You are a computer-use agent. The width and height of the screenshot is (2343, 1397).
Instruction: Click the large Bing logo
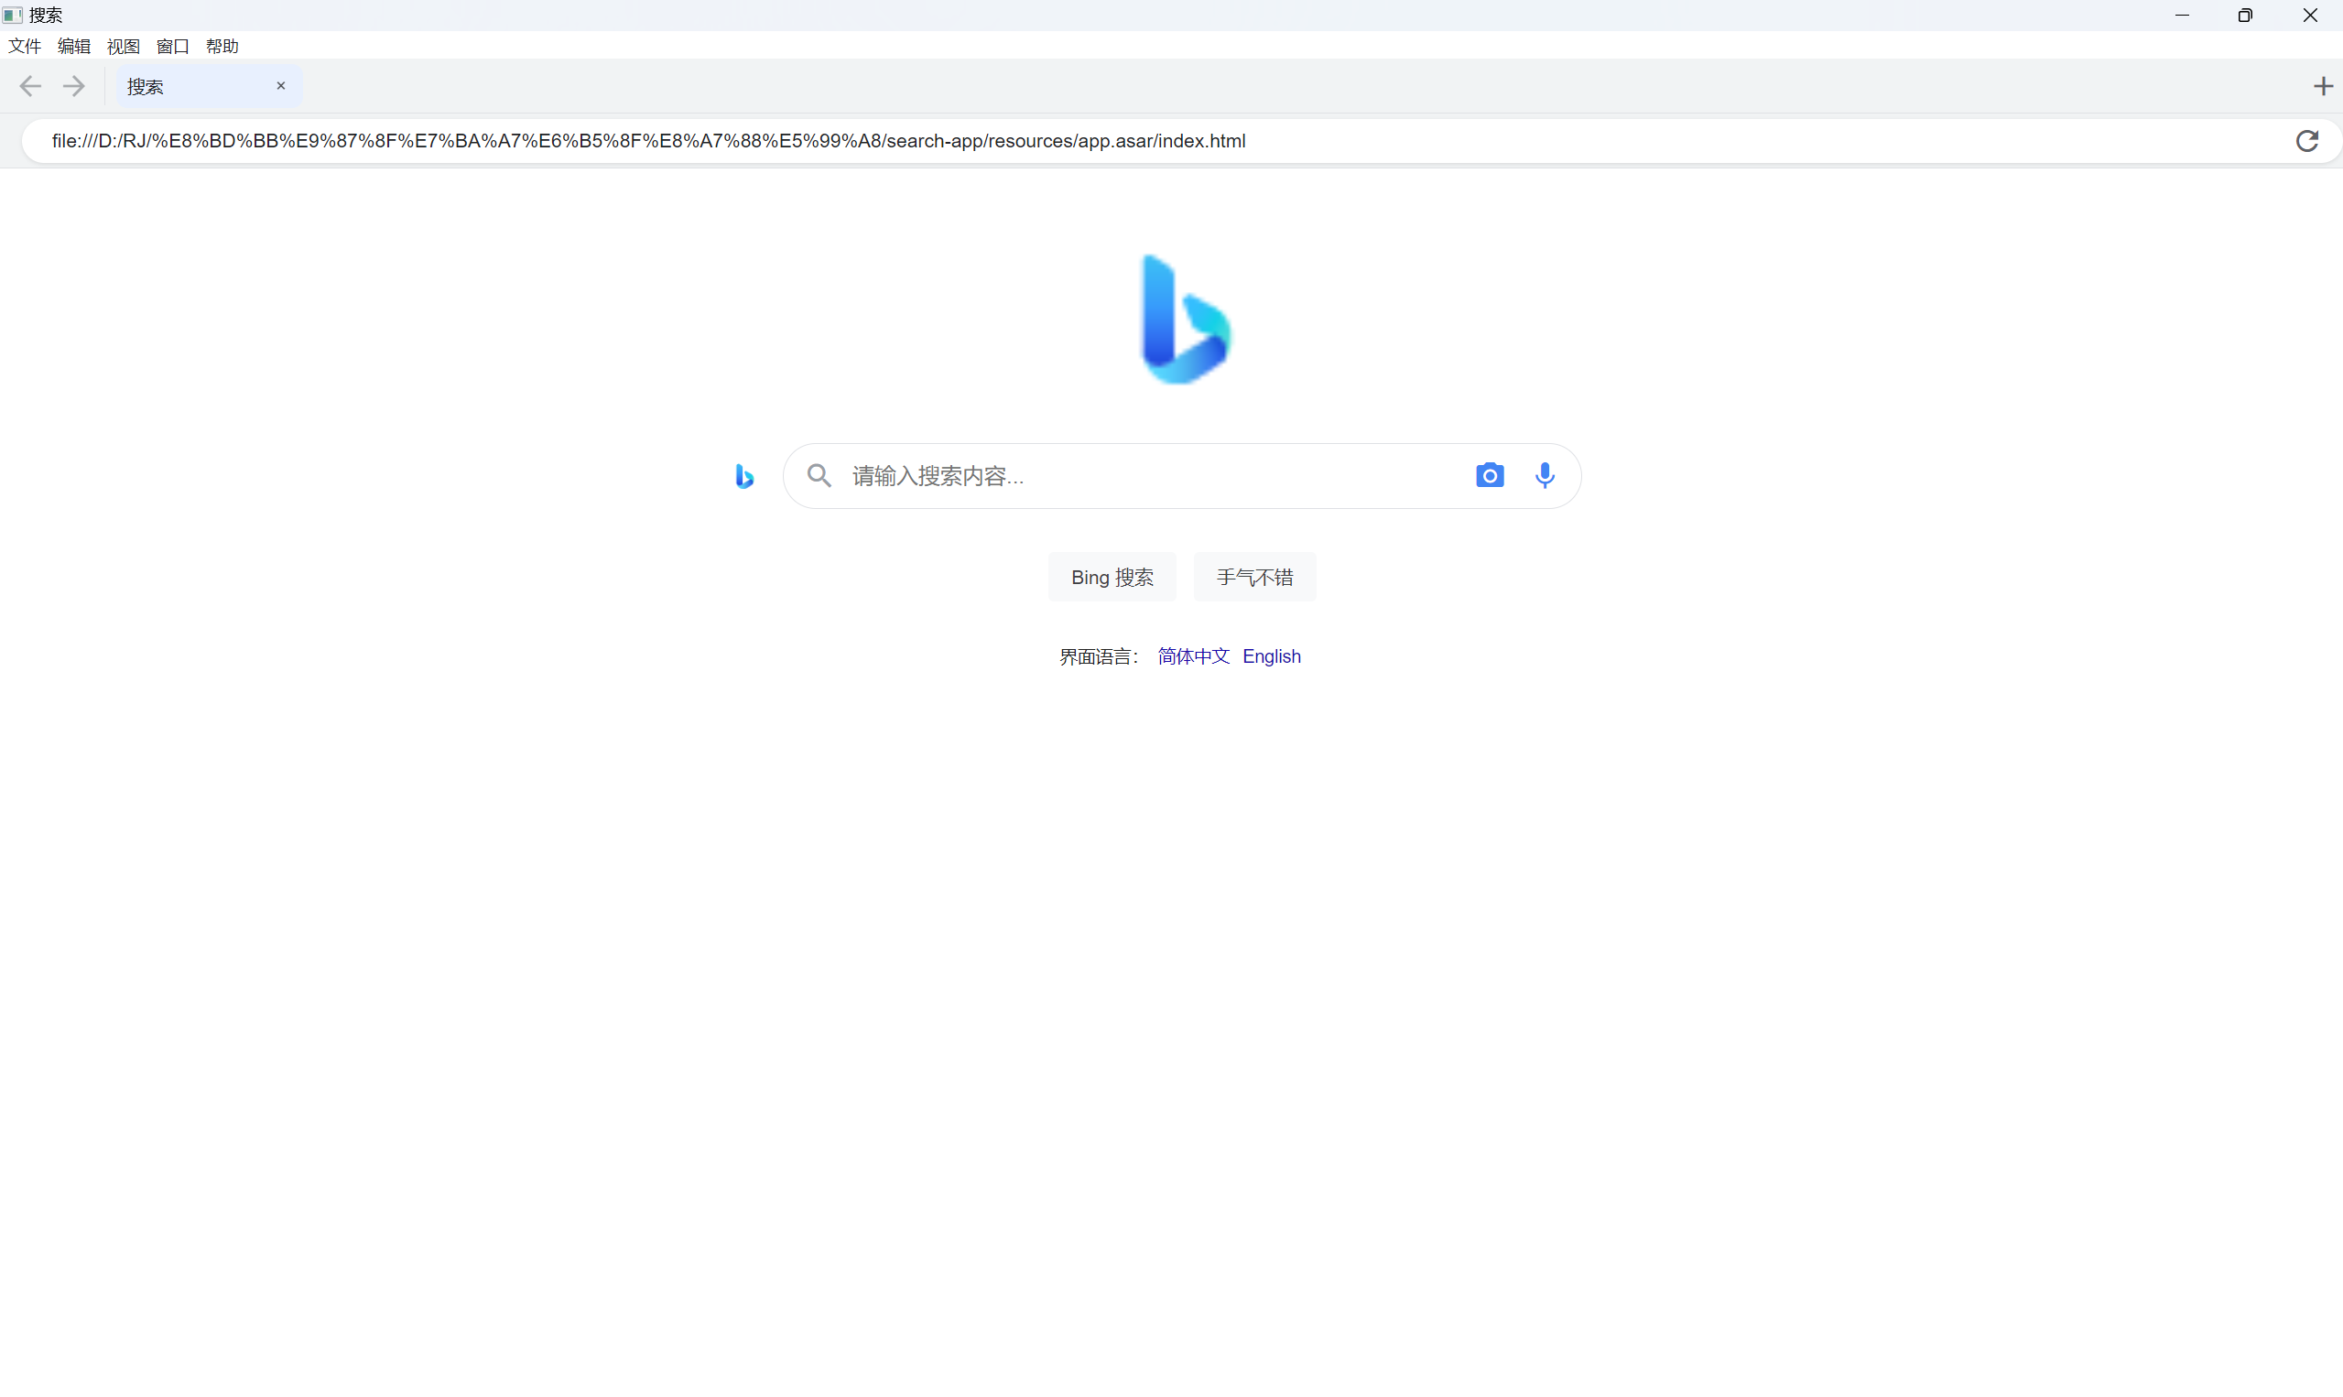click(x=1185, y=320)
